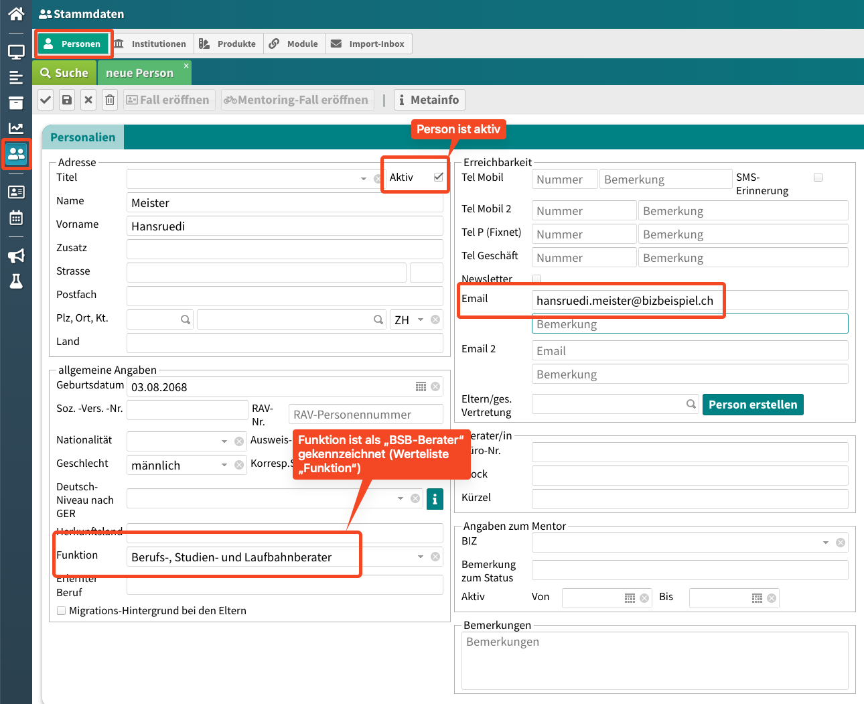Click the Email 2 field
864x704 pixels.
690,350
